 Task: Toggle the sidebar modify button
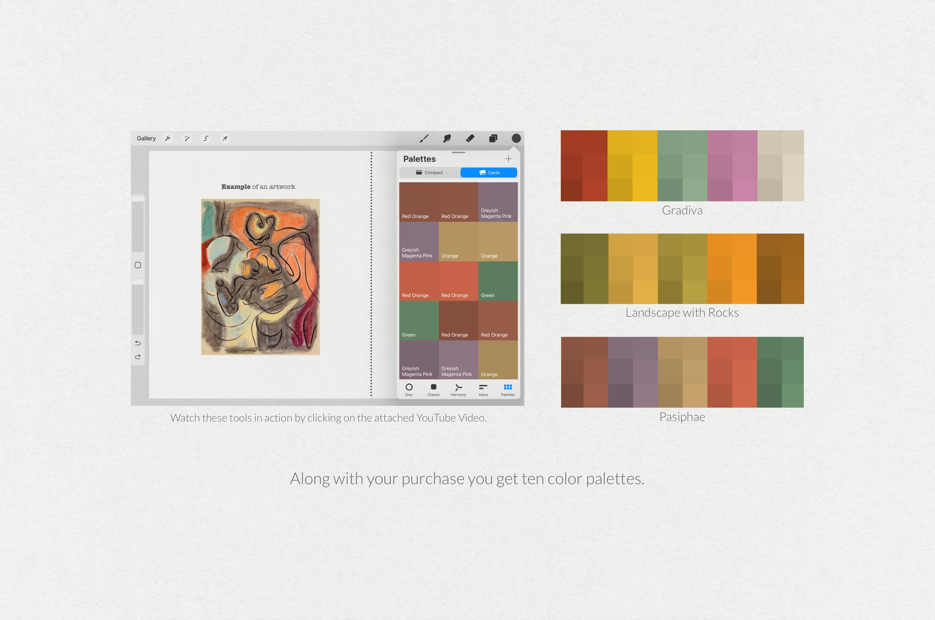[x=138, y=265]
